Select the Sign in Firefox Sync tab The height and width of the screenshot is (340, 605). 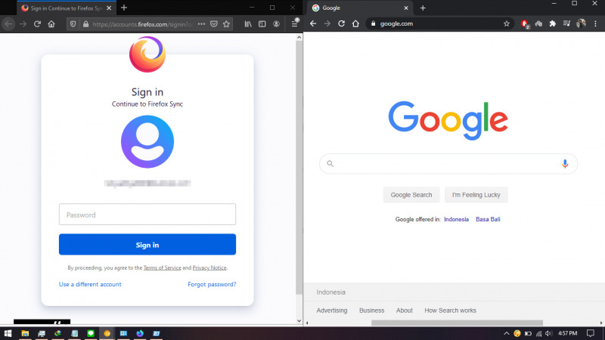pos(67,8)
